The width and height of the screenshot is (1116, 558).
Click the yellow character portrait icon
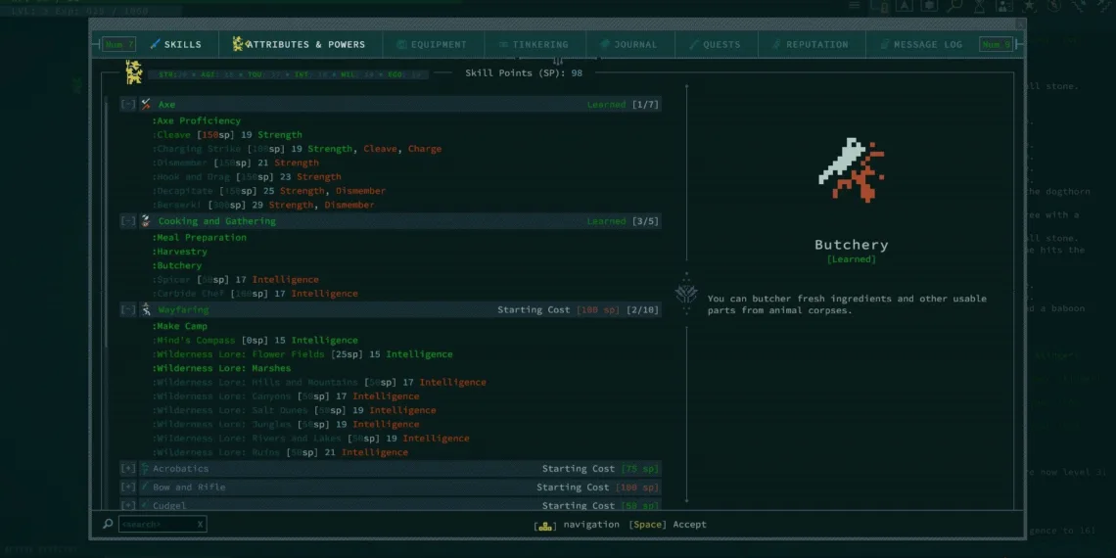point(134,72)
